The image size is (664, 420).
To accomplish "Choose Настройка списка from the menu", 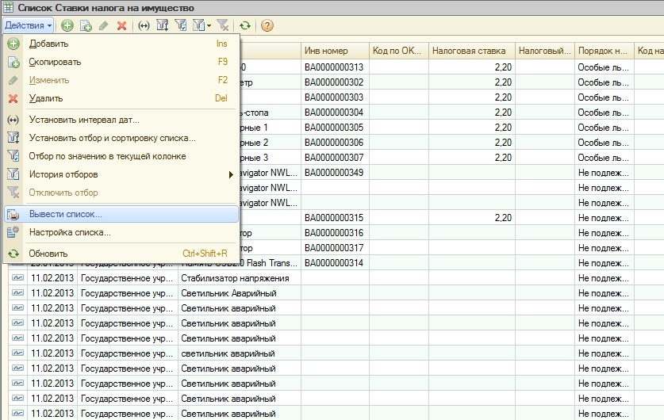I will click(70, 232).
